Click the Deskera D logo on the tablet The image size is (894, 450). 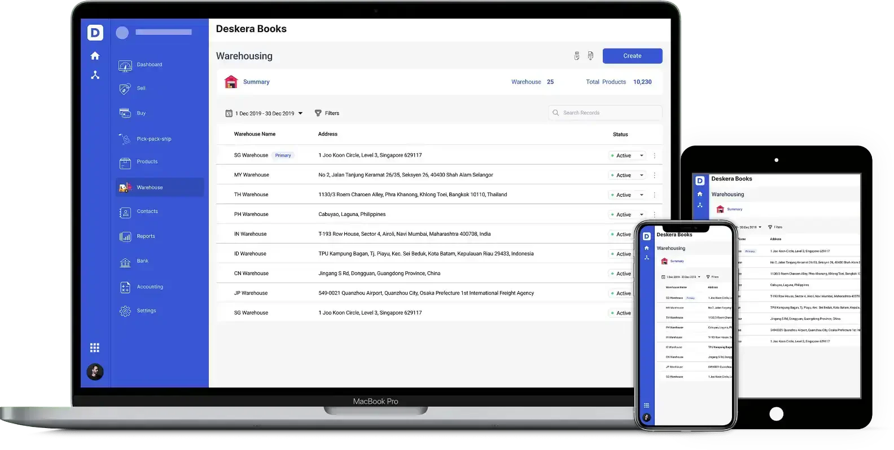point(700,181)
